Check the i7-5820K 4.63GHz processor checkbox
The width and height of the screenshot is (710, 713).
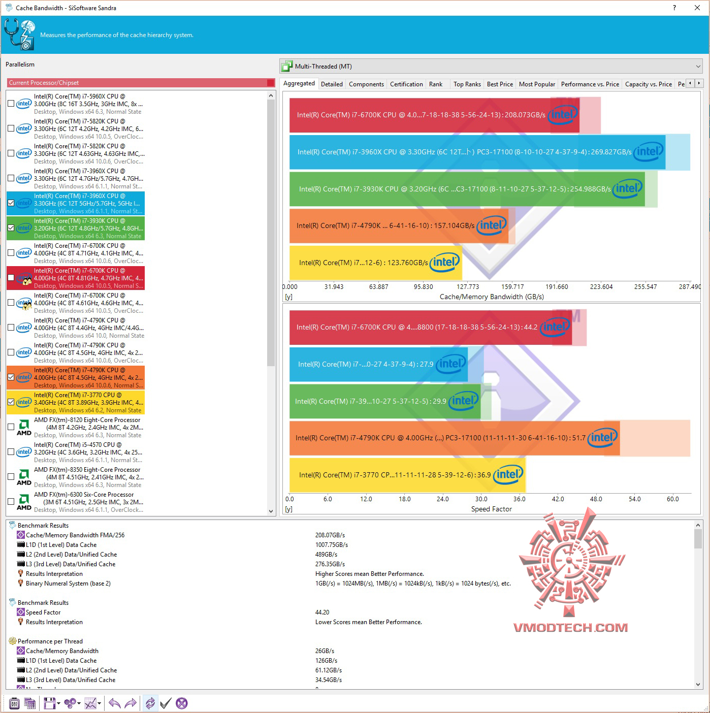[x=11, y=153]
